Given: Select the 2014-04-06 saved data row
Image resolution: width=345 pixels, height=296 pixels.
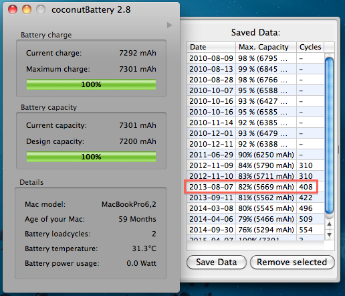Looking at the screenshot, I should tap(256, 219).
